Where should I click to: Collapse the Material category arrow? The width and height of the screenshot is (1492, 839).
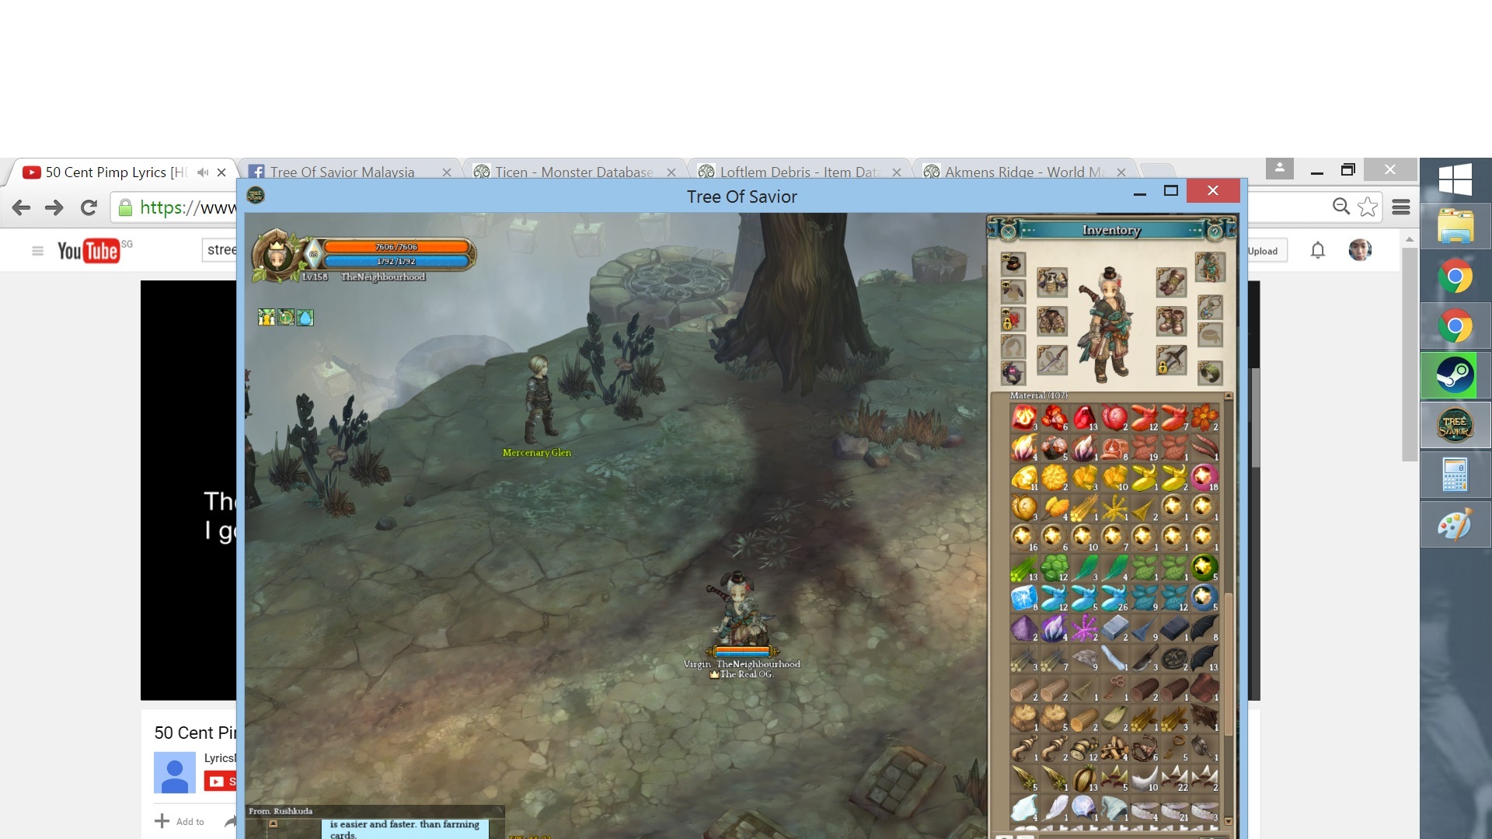(1229, 396)
